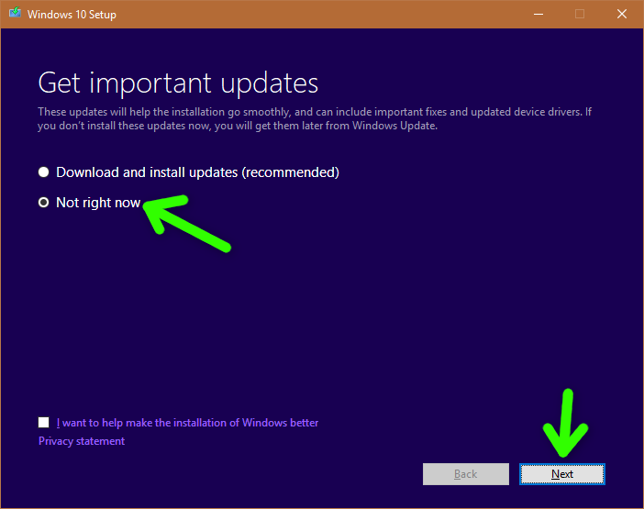Select the Download and install updates radio button
This screenshot has height=509, width=644.
click(x=43, y=172)
